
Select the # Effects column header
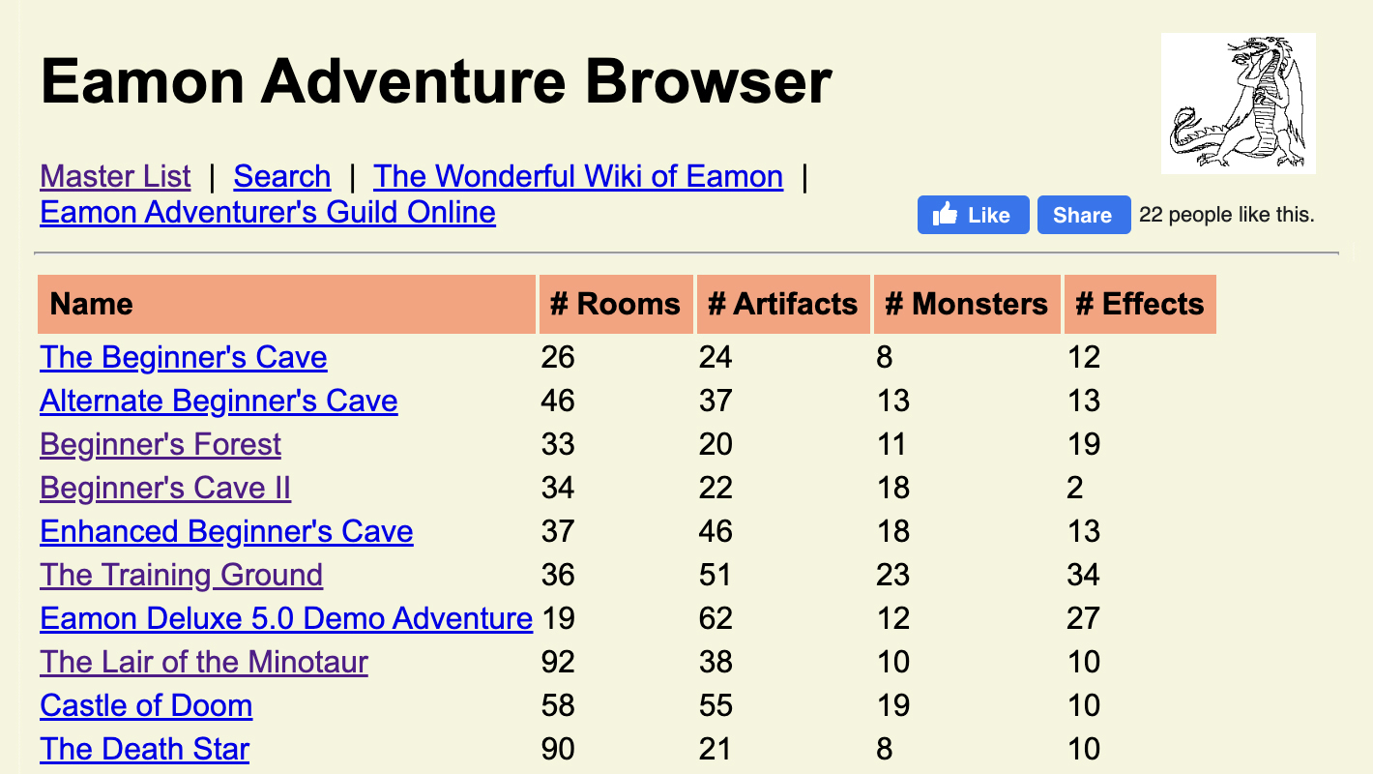point(1139,304)
